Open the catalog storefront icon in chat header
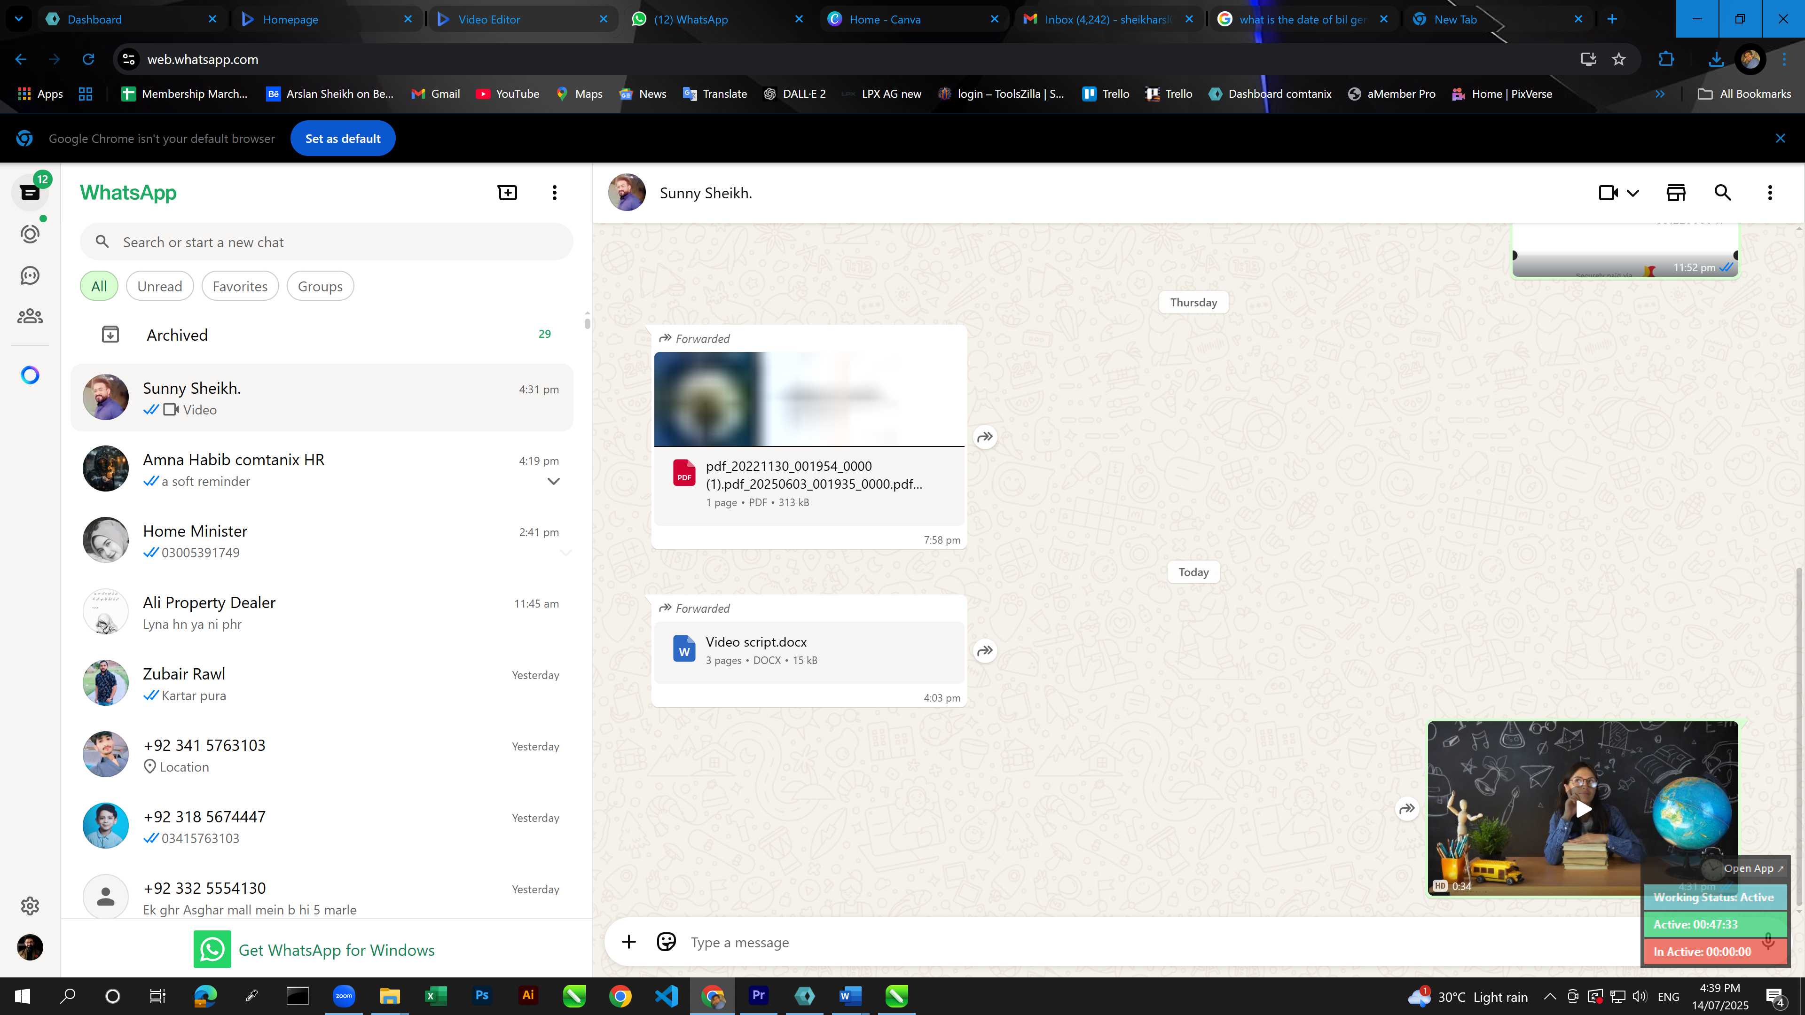 pos(1675,193)
